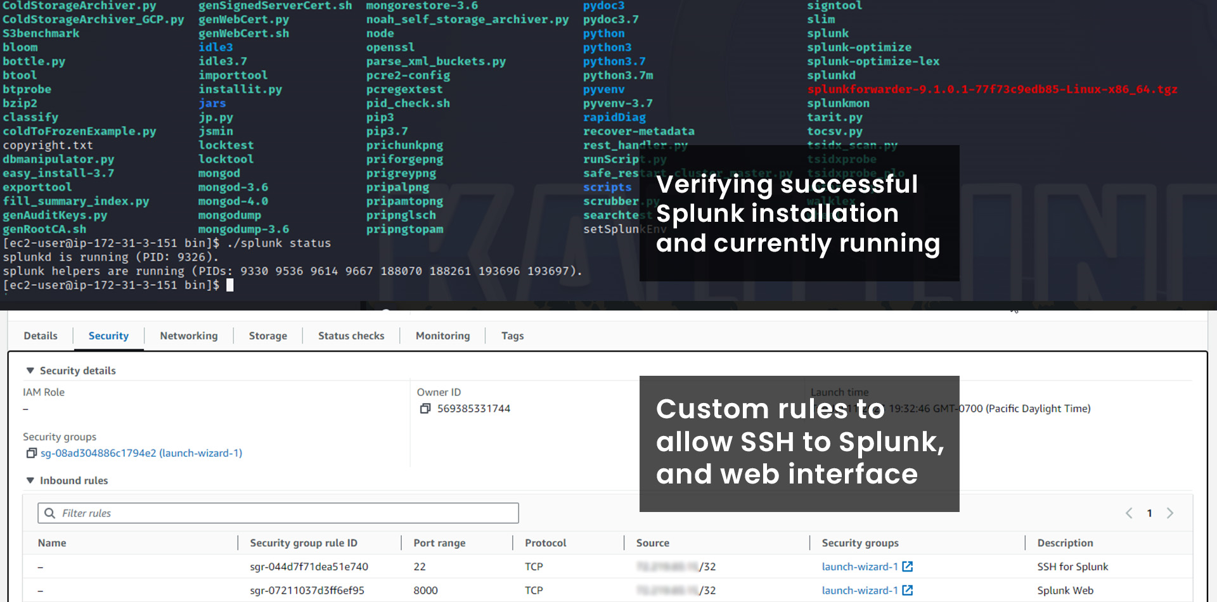Image resolution: width=1217 pixels, height=602 pixels.
Task: Sort by Security groups column header
Action: pos(860,543)
